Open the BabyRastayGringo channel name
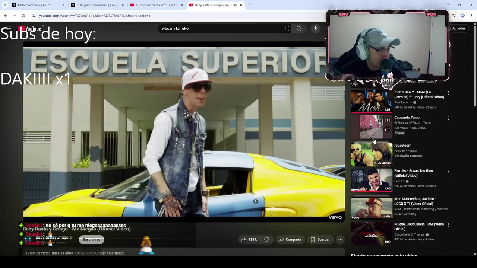Image resolution: width=477 pixels, height=268 pixels. coord(52,237)
